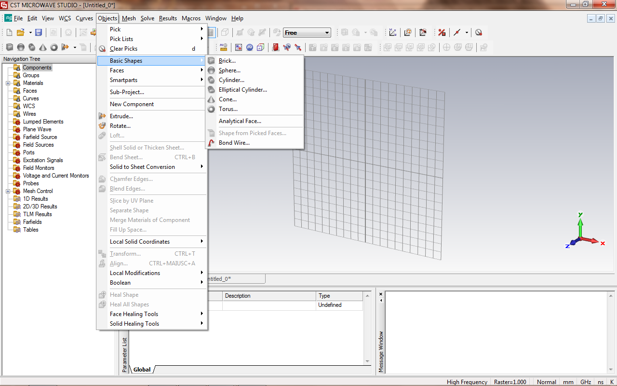Open Solid to Sheet Conversion submenu
This screenshot has height=386, width=617.
(x=152, y=167)
